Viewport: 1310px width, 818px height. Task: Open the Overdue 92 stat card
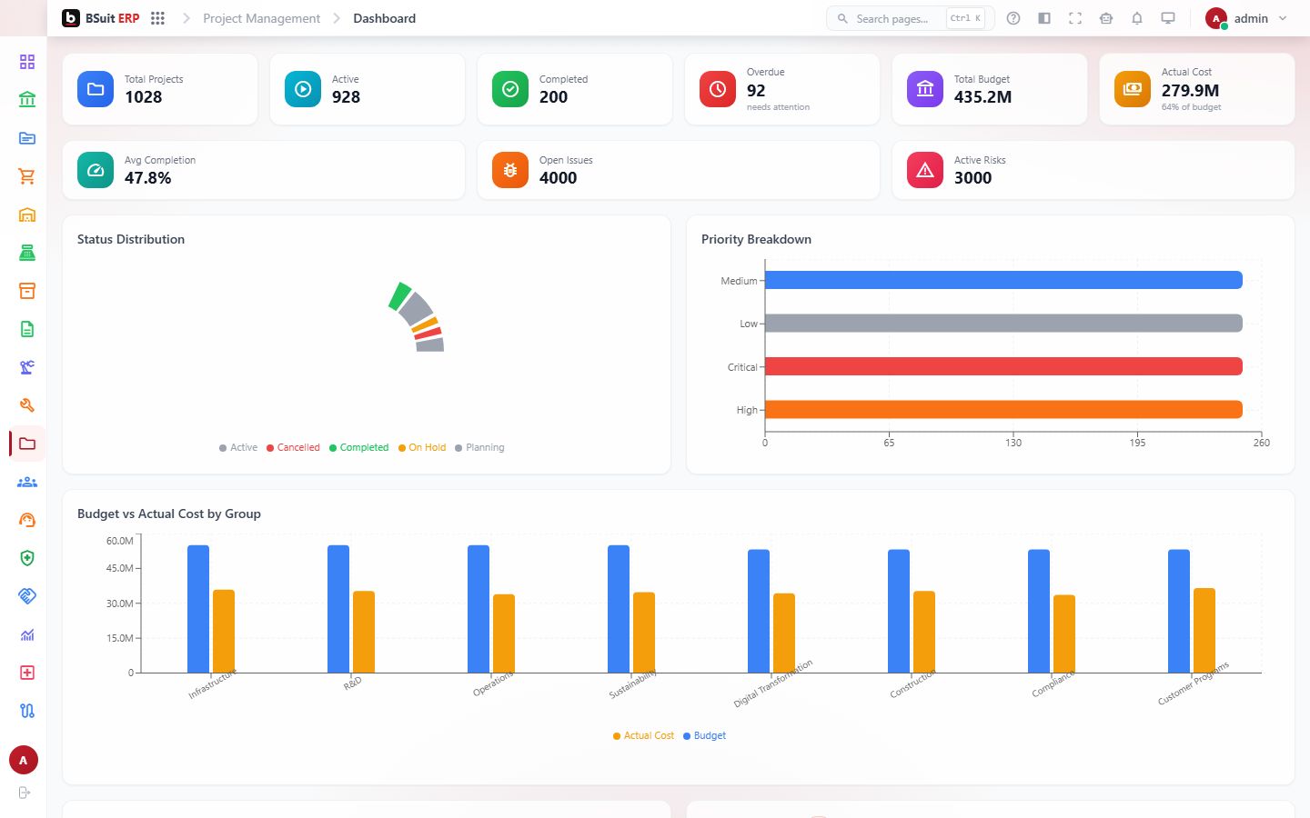tap(782, 89)
